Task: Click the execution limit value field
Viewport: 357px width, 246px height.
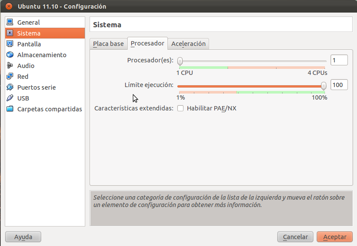Action: (339, 85)
